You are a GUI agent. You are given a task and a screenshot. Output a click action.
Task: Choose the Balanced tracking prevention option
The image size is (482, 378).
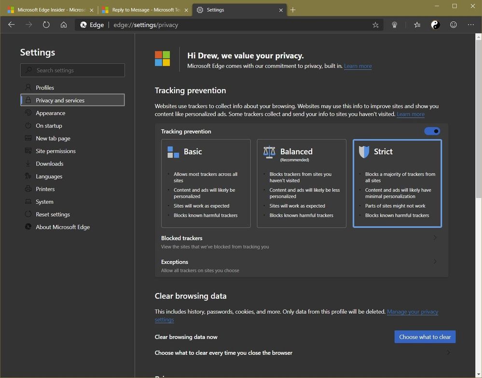click(302, 183)
